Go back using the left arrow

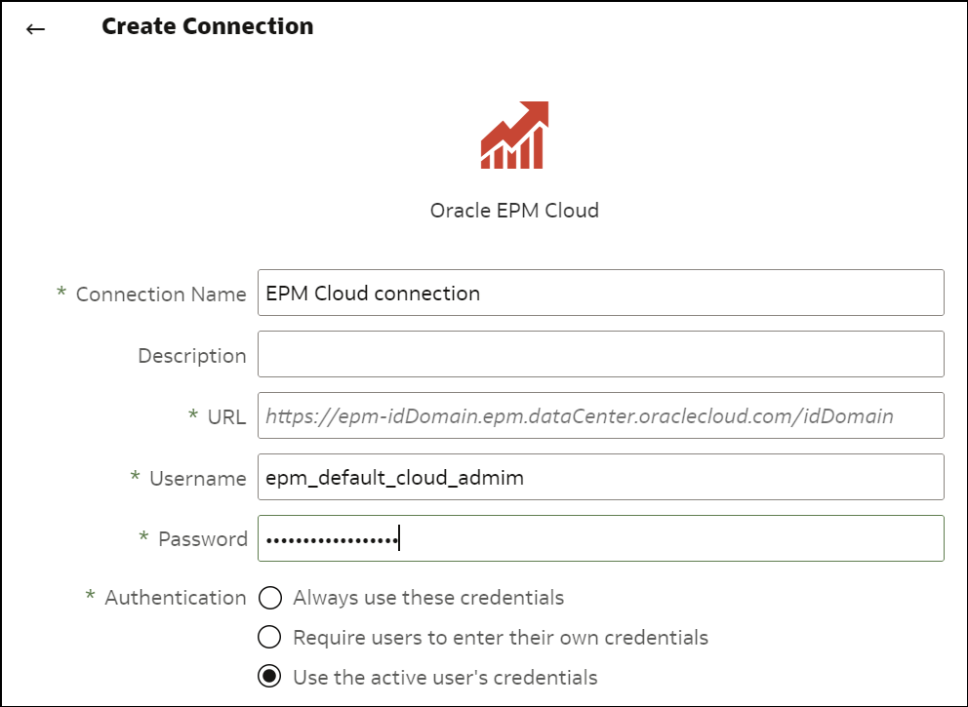click(x=35, y=28)
